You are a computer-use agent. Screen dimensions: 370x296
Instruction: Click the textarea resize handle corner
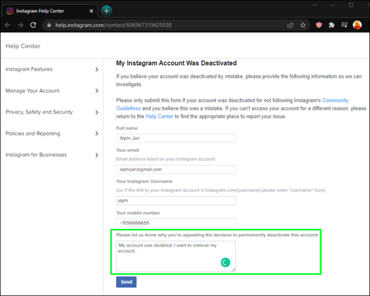click(233, 270)
